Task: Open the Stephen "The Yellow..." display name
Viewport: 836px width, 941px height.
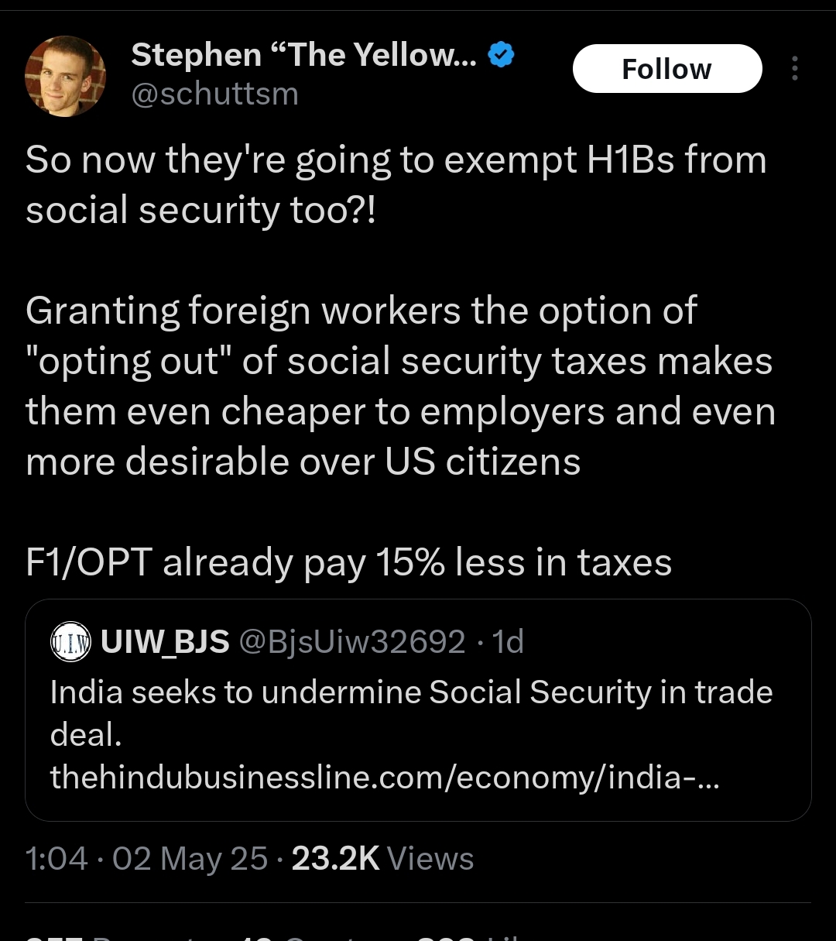Action: pos(303,55)
